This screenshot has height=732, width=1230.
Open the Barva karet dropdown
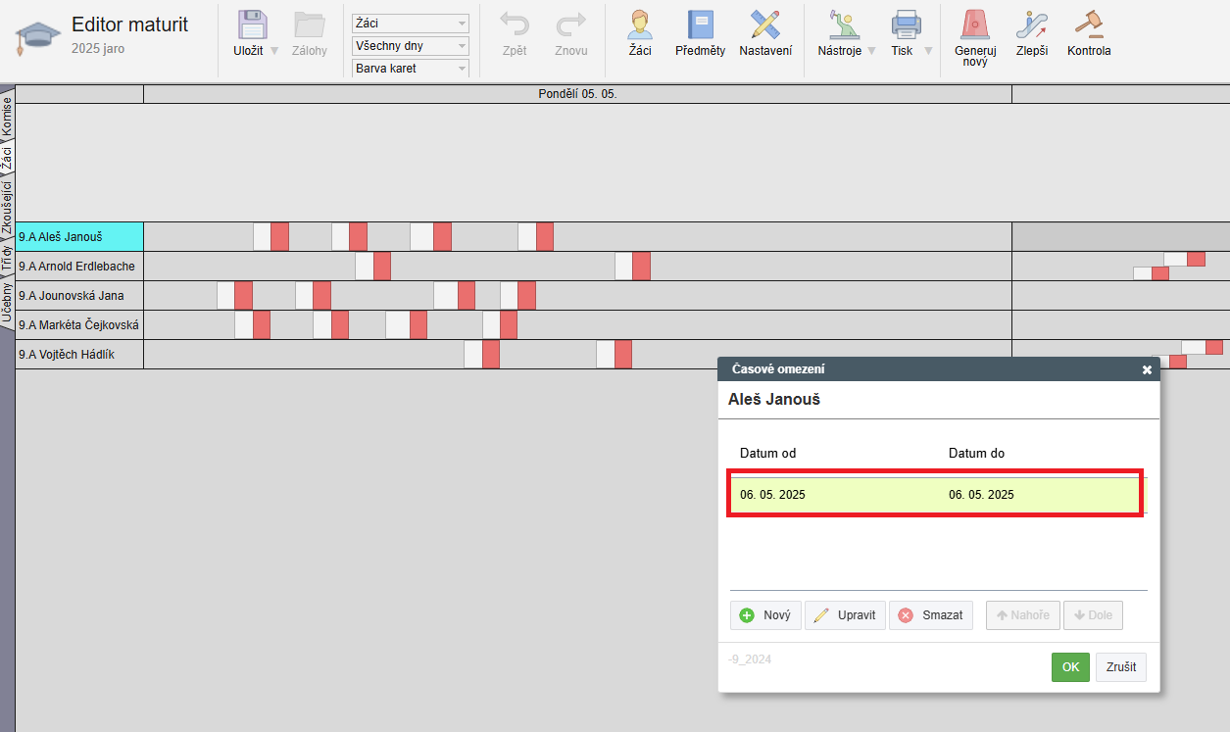410,69
